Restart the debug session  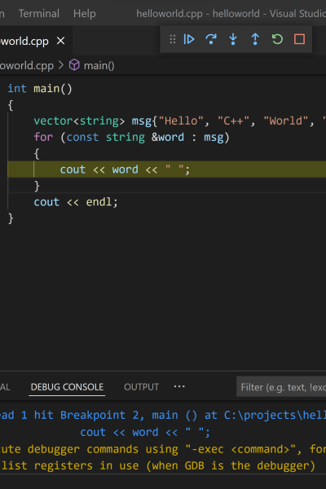[x=277, y=39]
